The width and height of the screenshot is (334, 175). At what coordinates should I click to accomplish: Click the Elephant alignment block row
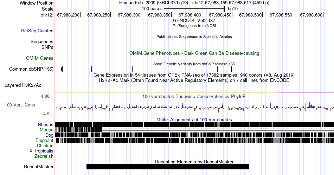coord(194,140)
